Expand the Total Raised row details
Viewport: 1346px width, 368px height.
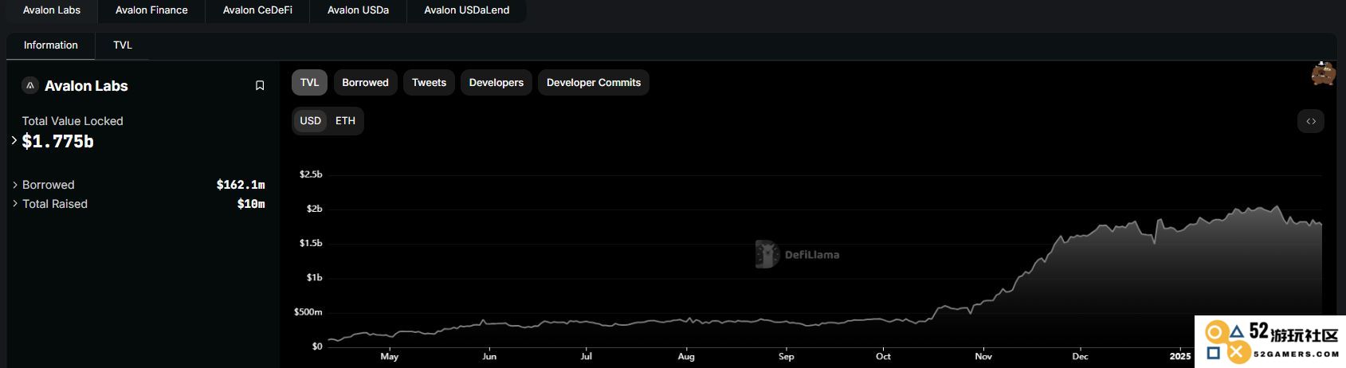coord(14,204)
